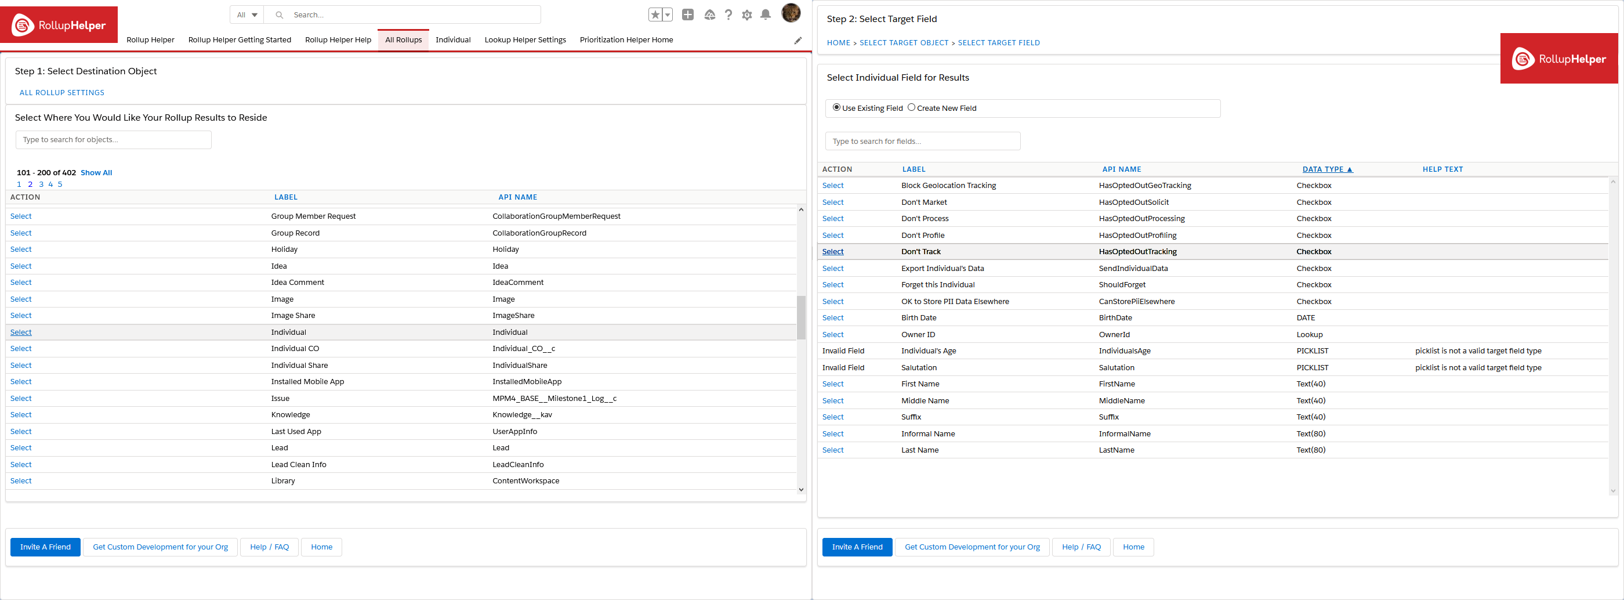Click scroll up arrow of object list
The width and height of the screenshot is (1624, 600).
tap(802, 210)
